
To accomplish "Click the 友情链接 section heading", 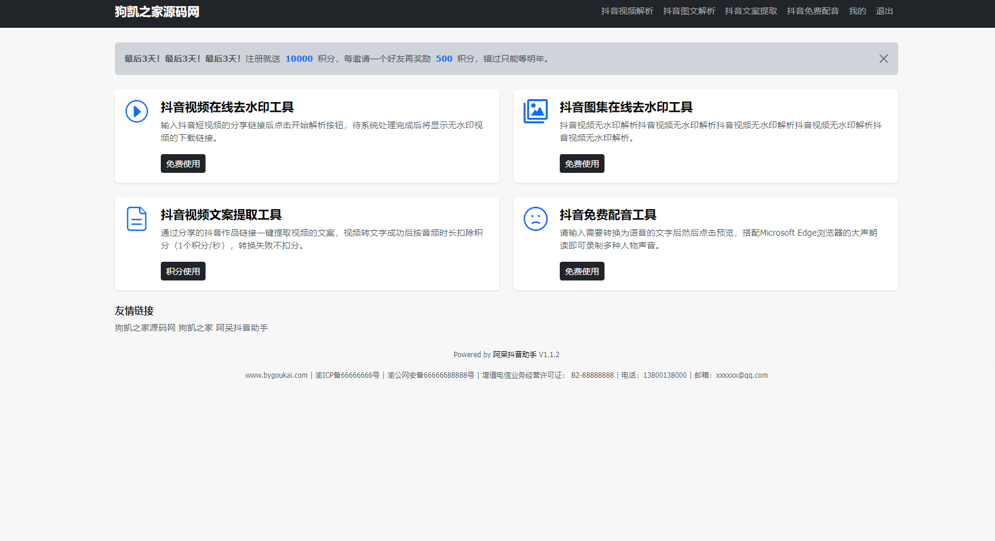I will point(134,311).
